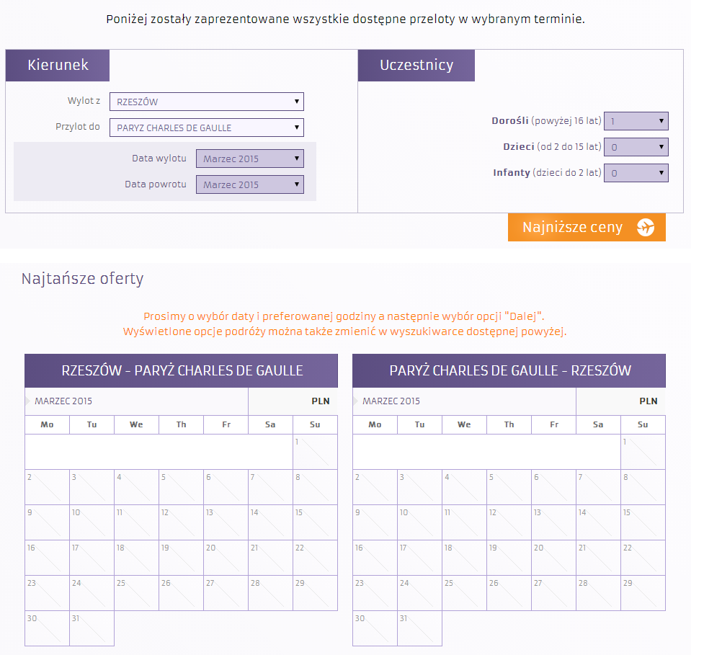The image size is (704, 655).
Task: Choose March 30 in Paryż–Rzeszów calendar
Action: point(375,628)
